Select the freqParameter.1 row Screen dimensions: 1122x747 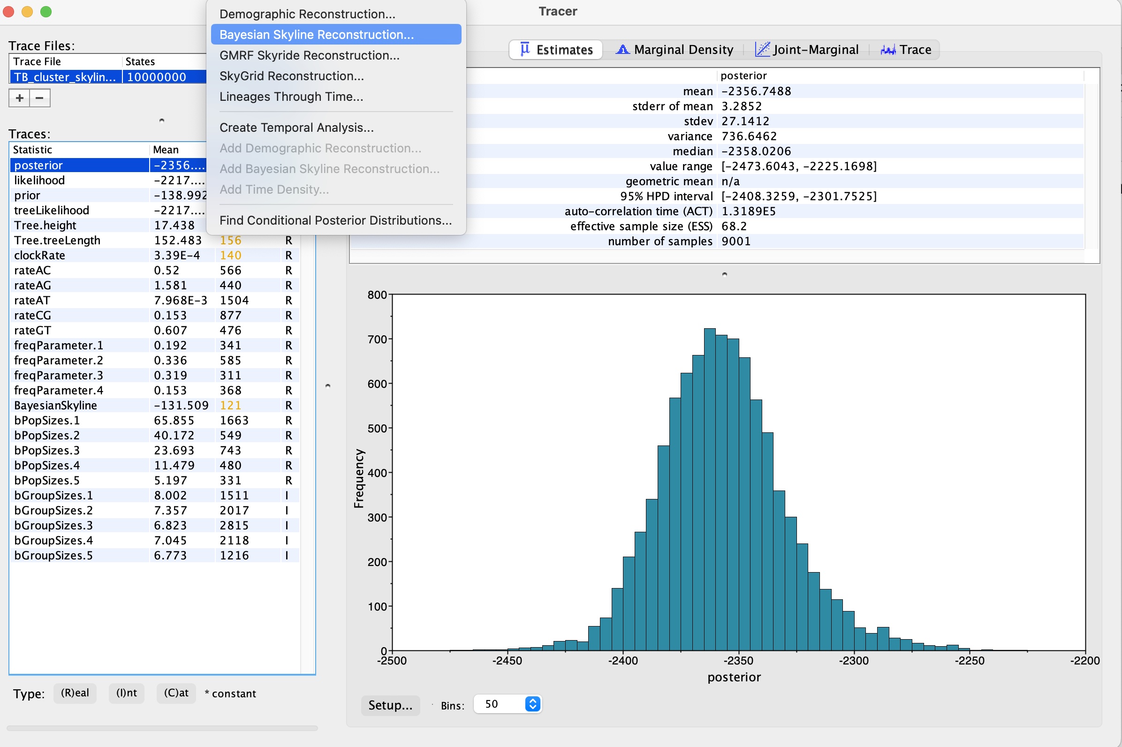[154, 345]
